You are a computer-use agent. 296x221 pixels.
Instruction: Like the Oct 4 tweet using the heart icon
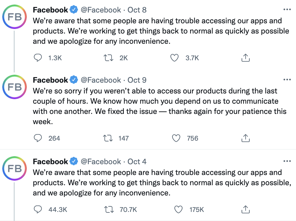(x=179, y=209)
